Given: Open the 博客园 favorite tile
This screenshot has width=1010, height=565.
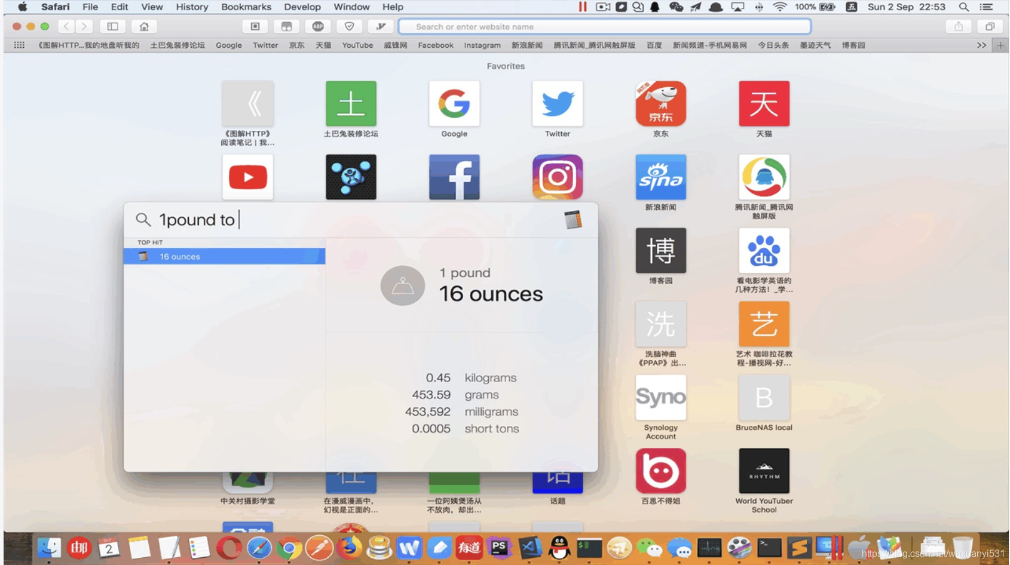Looking at the screenshot, I should [661, 250].
